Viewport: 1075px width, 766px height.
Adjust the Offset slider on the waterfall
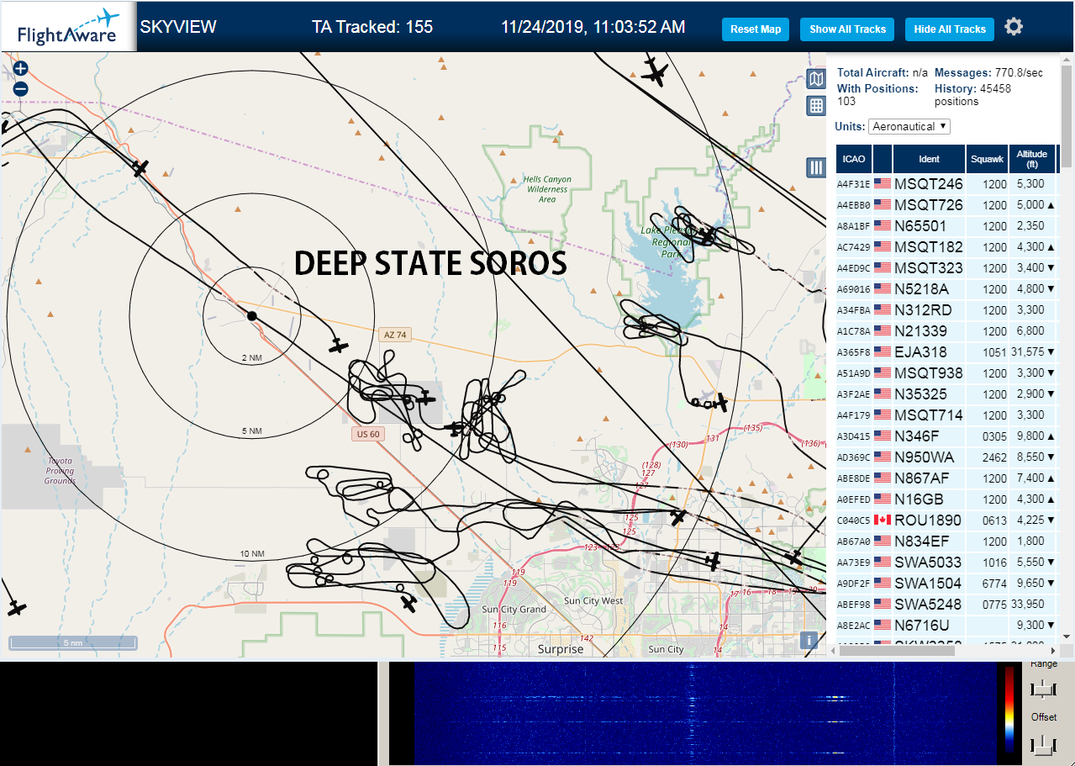1043,744
